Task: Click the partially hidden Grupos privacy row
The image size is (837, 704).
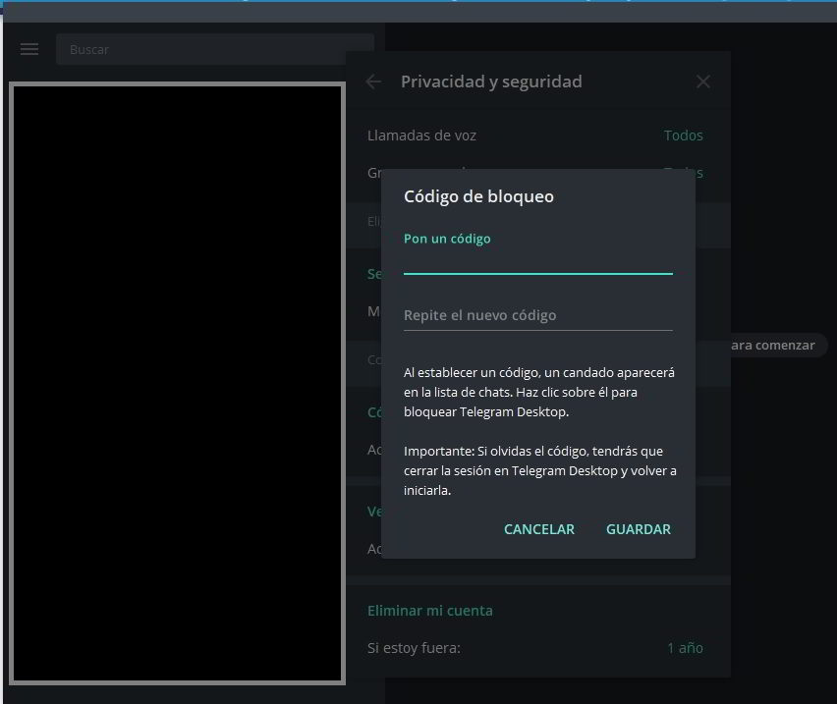Action: [x=373, y=173]
